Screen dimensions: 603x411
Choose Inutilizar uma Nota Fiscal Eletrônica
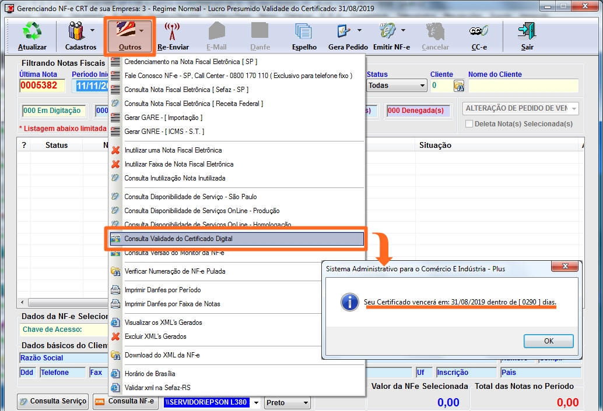point(173,150)
